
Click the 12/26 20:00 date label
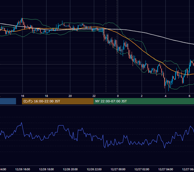70,169
